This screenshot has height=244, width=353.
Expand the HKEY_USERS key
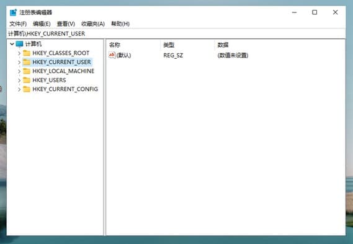point(19,81)
